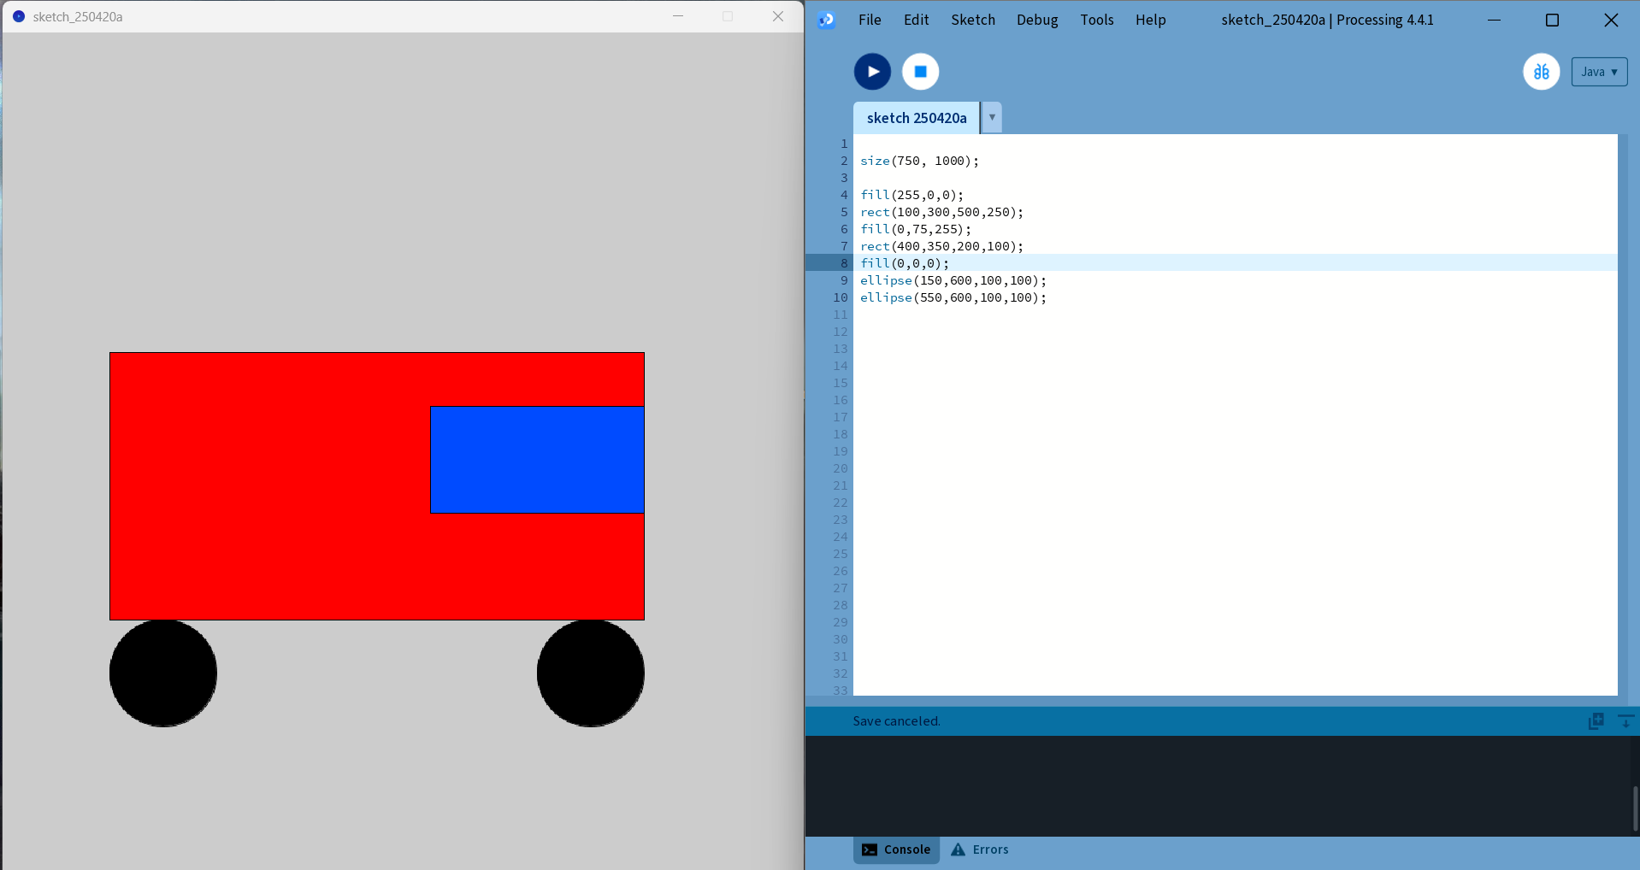The height and width of the screenshot is (870, 1640).
Task: Open the Console panel via its terminal icon
Action: click(870, 849)
